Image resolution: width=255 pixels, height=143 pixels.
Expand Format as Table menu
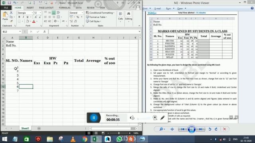click(x=96, y=17)
